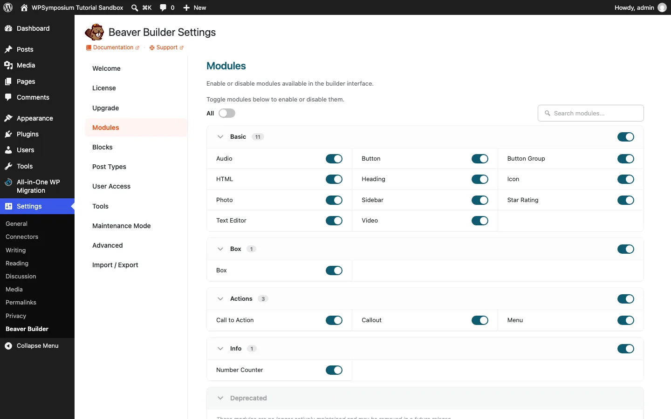Disable the Button module toggle
Screen dimensions: 671x419
click(x=480, y=159)
